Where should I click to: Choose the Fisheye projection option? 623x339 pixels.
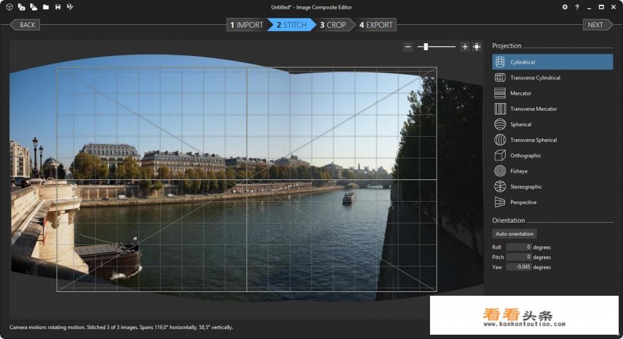click(518, 171)
